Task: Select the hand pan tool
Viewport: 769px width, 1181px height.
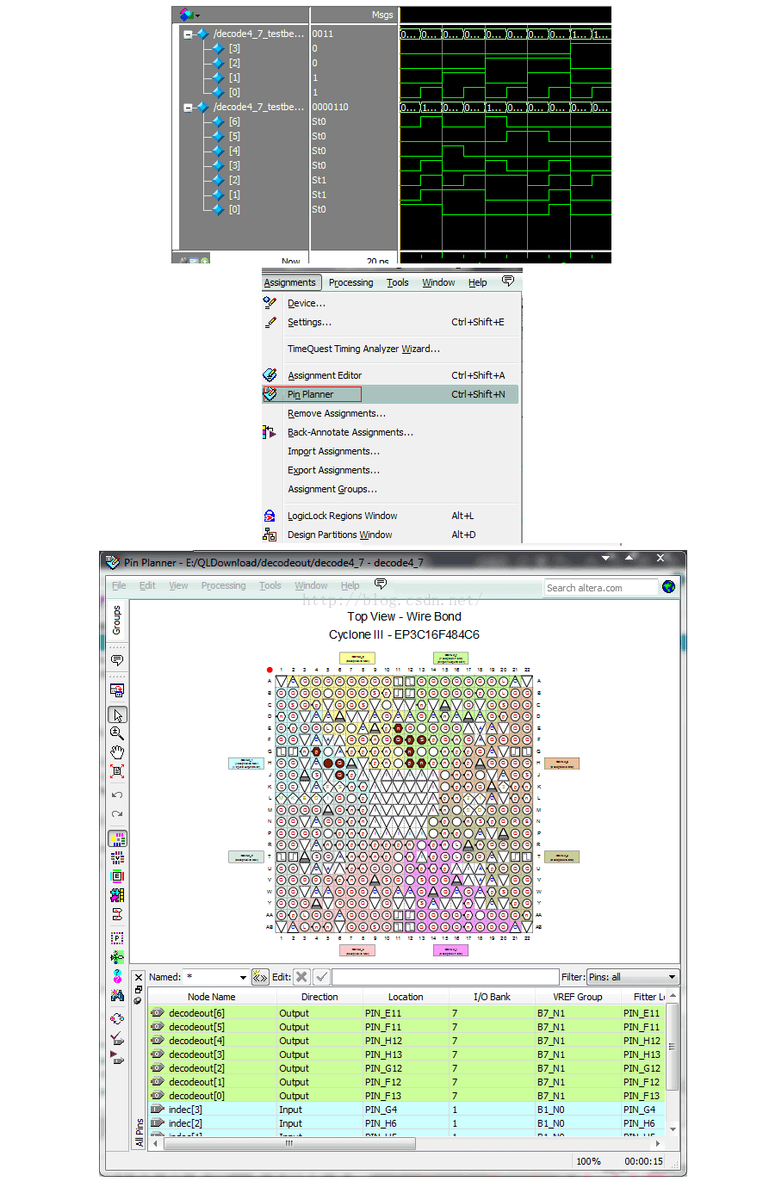Action: pyautogui.click(x=117, y=752)
